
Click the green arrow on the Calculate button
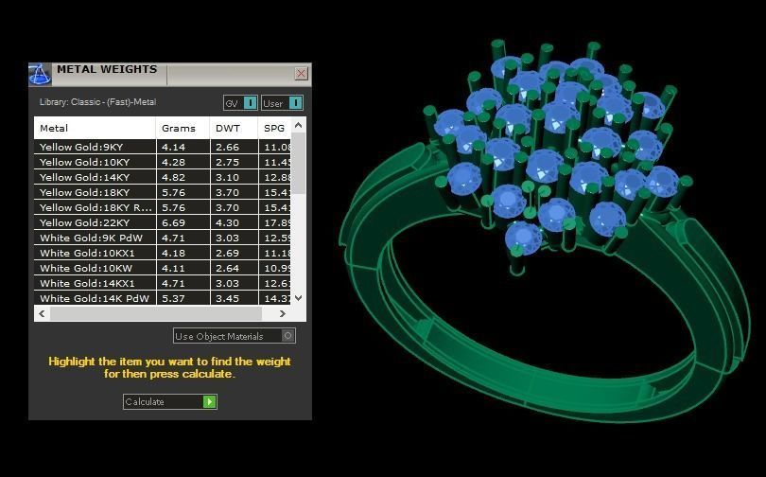point(210,401)
